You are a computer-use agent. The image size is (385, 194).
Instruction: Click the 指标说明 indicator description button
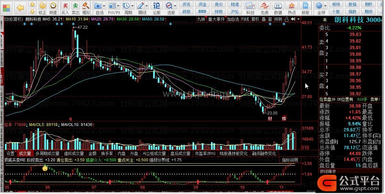tap(290, 160)
